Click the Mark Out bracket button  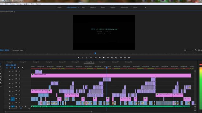click(x=86, y=58)
